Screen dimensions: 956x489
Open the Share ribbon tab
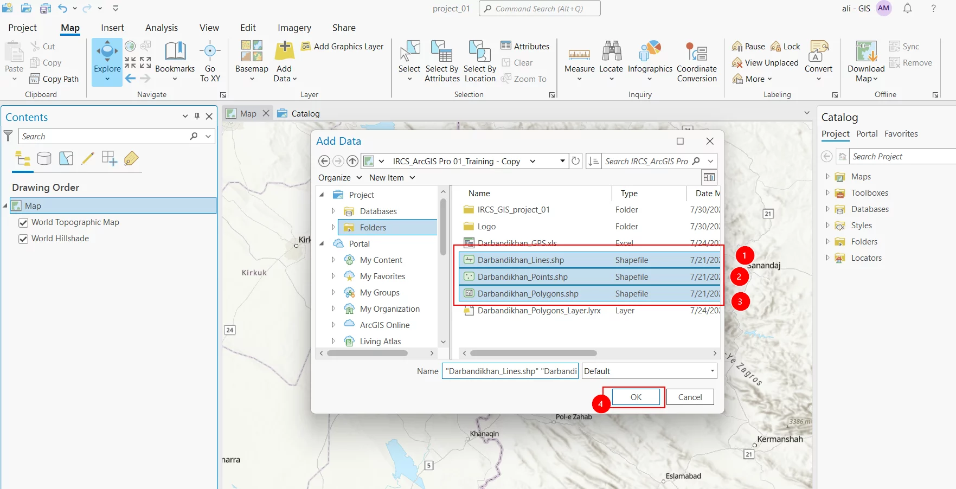pyautogui.click(x=344, y=28)
